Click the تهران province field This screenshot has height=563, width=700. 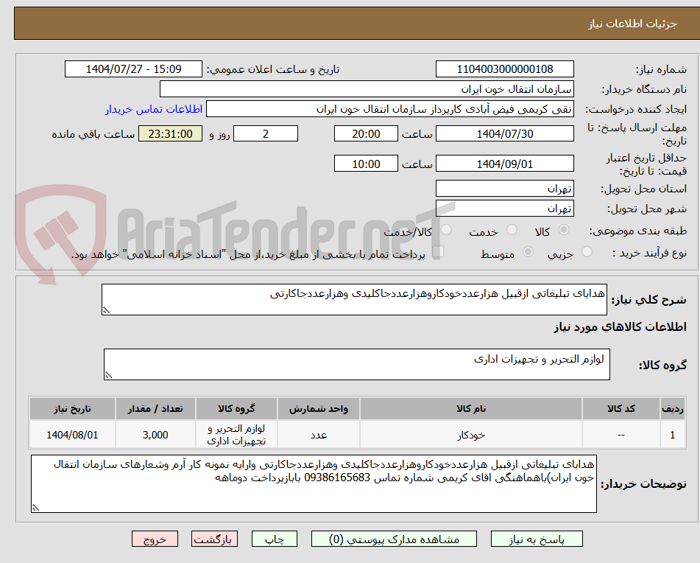pyautogui.click(x=505, y=188)
